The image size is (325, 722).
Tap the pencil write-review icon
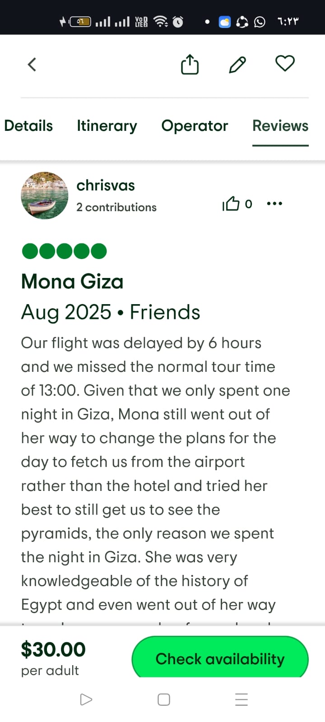(237, 65)
